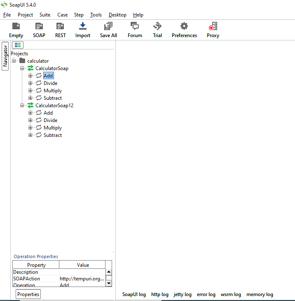Viewport: 295px width, 301px height.
Task: Open the wsrm log tab
Action: point(231,294)
